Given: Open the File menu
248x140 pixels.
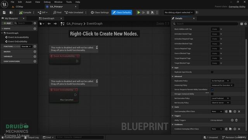Looking at the screenshot, I should coord(12,2).
